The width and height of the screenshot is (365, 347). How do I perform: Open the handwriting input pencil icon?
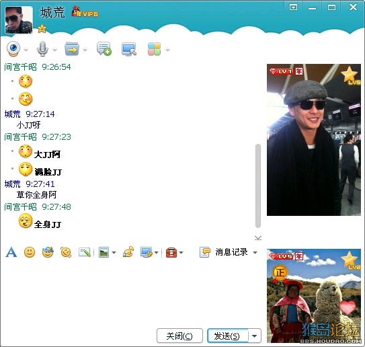pyautogui.click(x=85, y=252)
